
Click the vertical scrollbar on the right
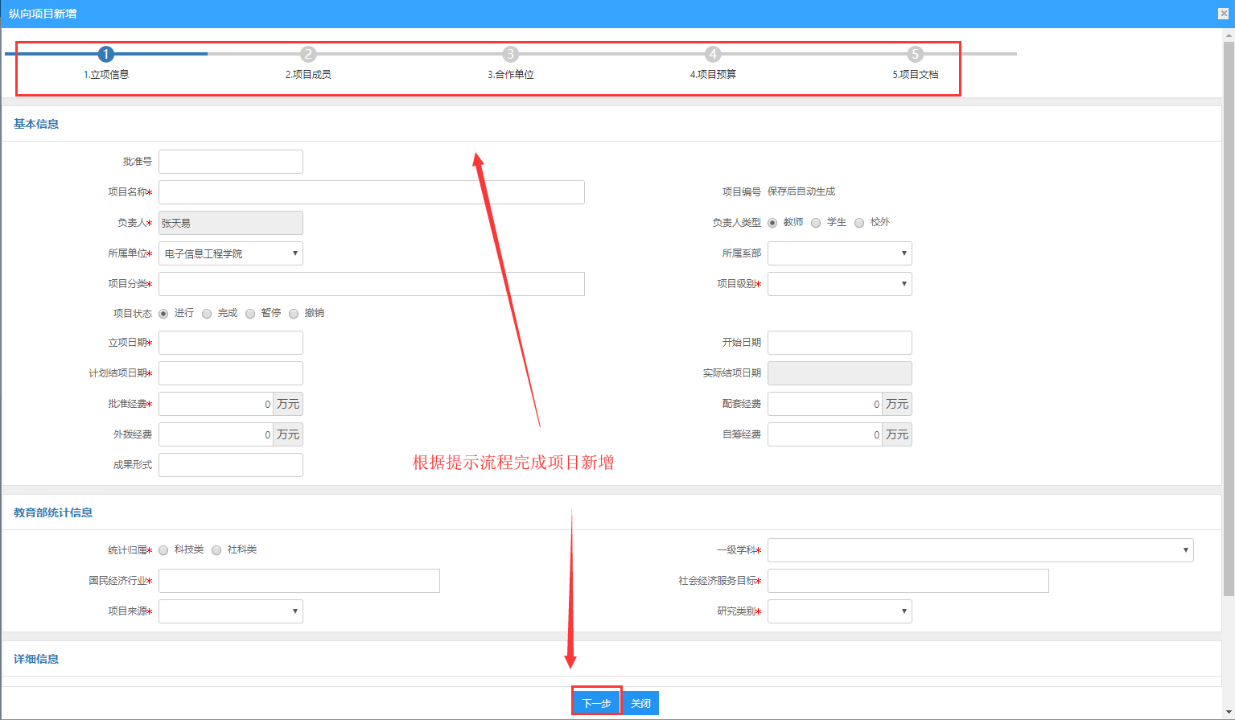[x=1228, y=322]
